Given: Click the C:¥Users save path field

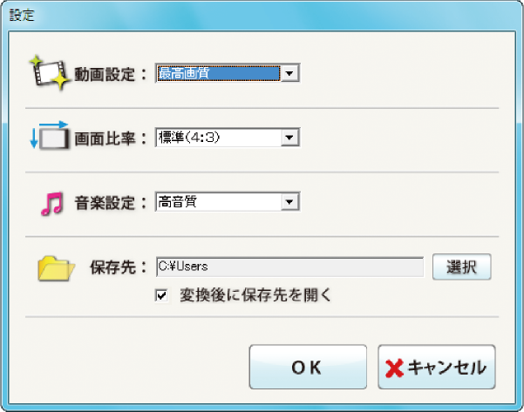Looking at the screenshot, I should (289, 267).
